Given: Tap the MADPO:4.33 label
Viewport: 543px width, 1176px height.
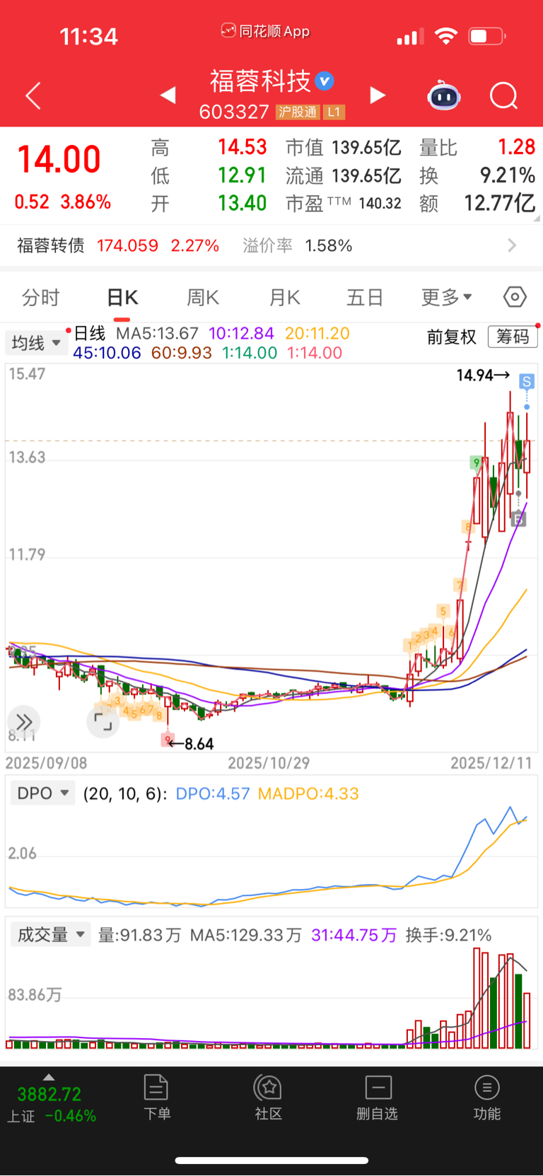Looking at the screenshot, I should click(x=308, y=793).
